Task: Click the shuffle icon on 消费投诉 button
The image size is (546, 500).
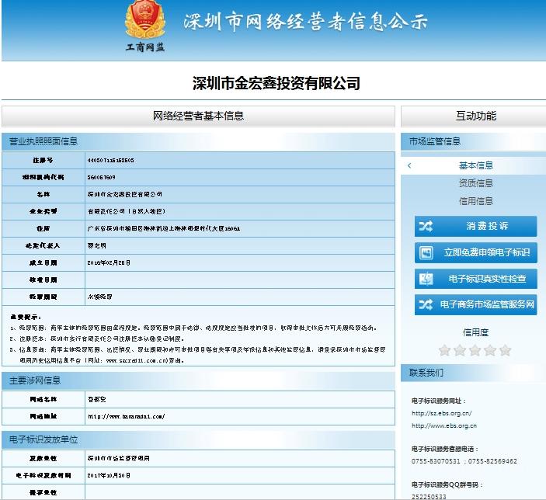Action: 426,227
